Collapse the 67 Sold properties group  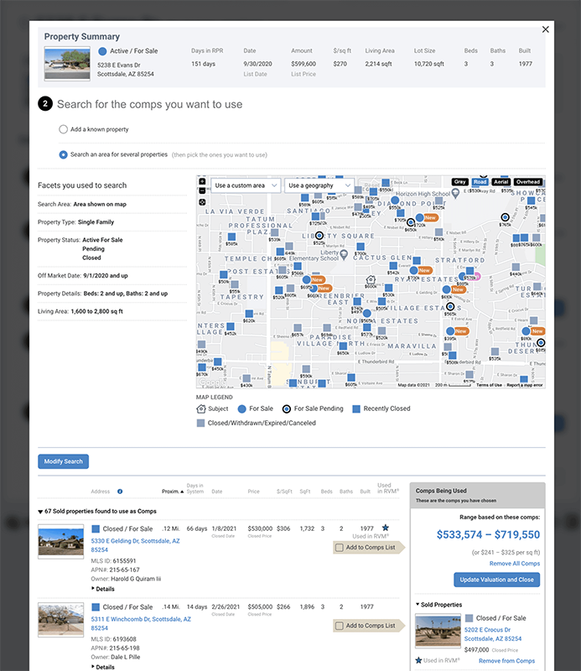[40, 512]
